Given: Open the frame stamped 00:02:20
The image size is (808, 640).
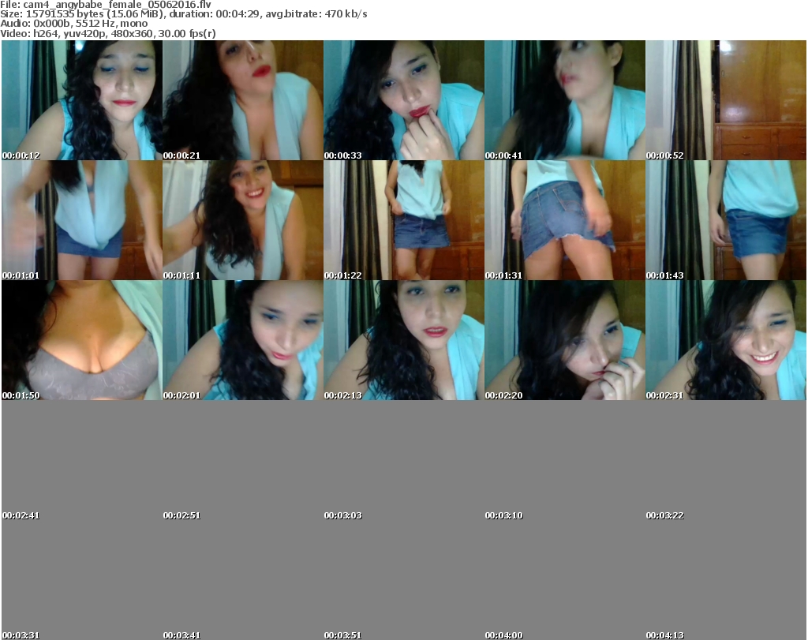Looking at the screenshot, I should coord(565,340).
